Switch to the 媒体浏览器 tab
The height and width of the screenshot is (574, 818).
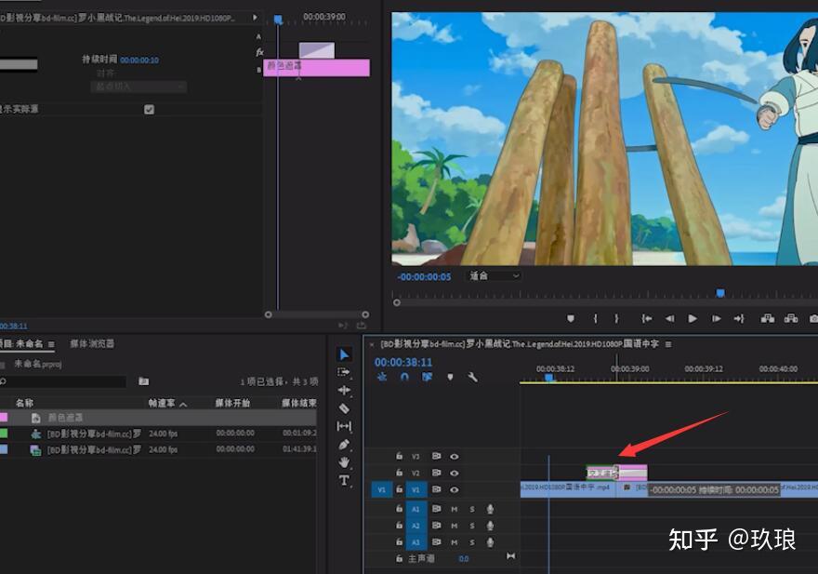click(x=92, y=344)
